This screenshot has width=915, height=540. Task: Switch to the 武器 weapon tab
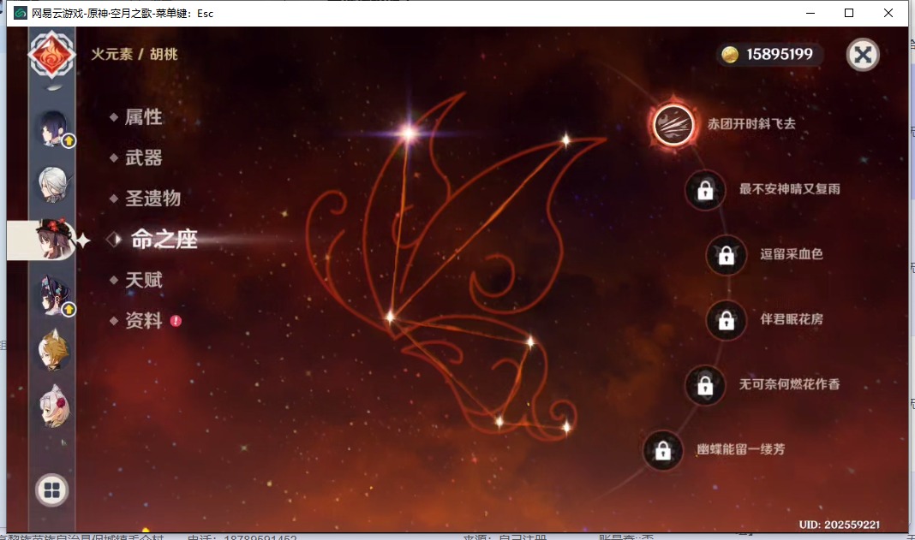click(x=143, y=158)
